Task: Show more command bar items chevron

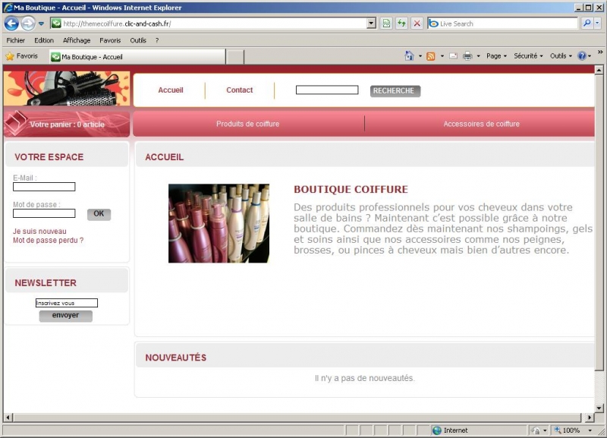Action: tap(600, 52)
